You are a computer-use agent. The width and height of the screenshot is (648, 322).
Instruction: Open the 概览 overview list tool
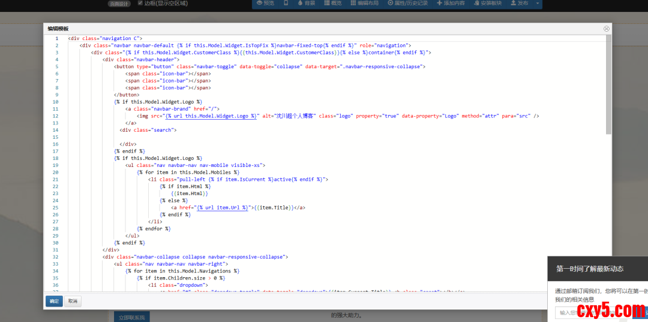pos(332,3)
